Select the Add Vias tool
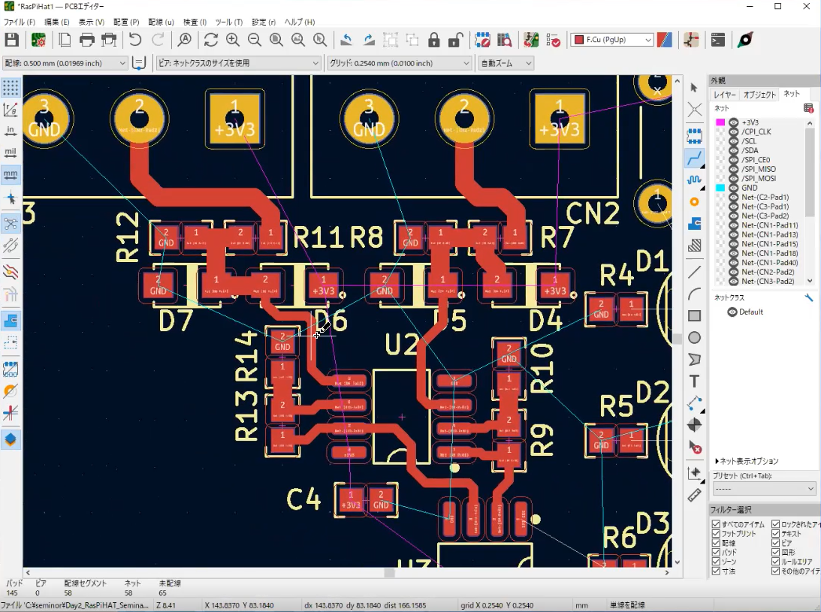Screen dimensions: 821x612 [694, 202]
